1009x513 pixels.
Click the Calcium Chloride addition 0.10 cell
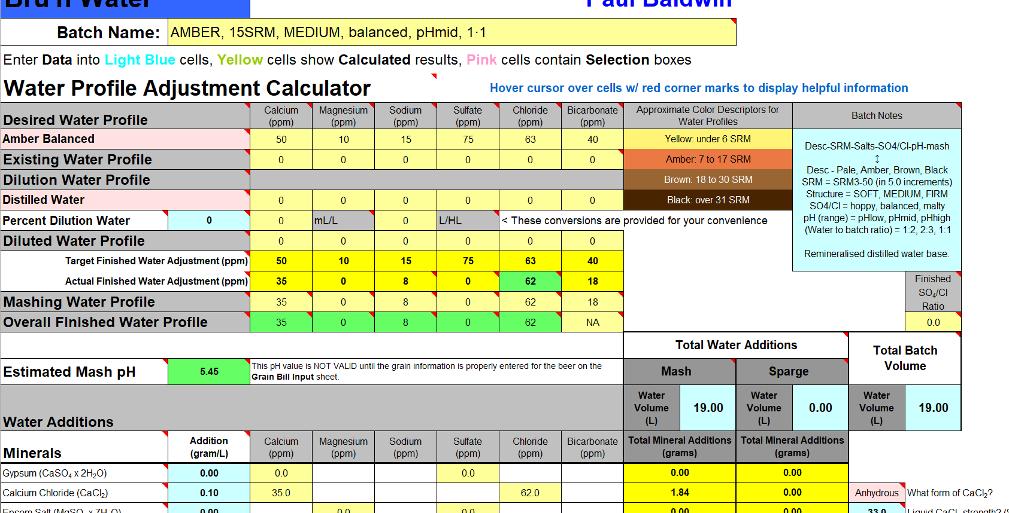pyautogui.click(x=209, y=493)
